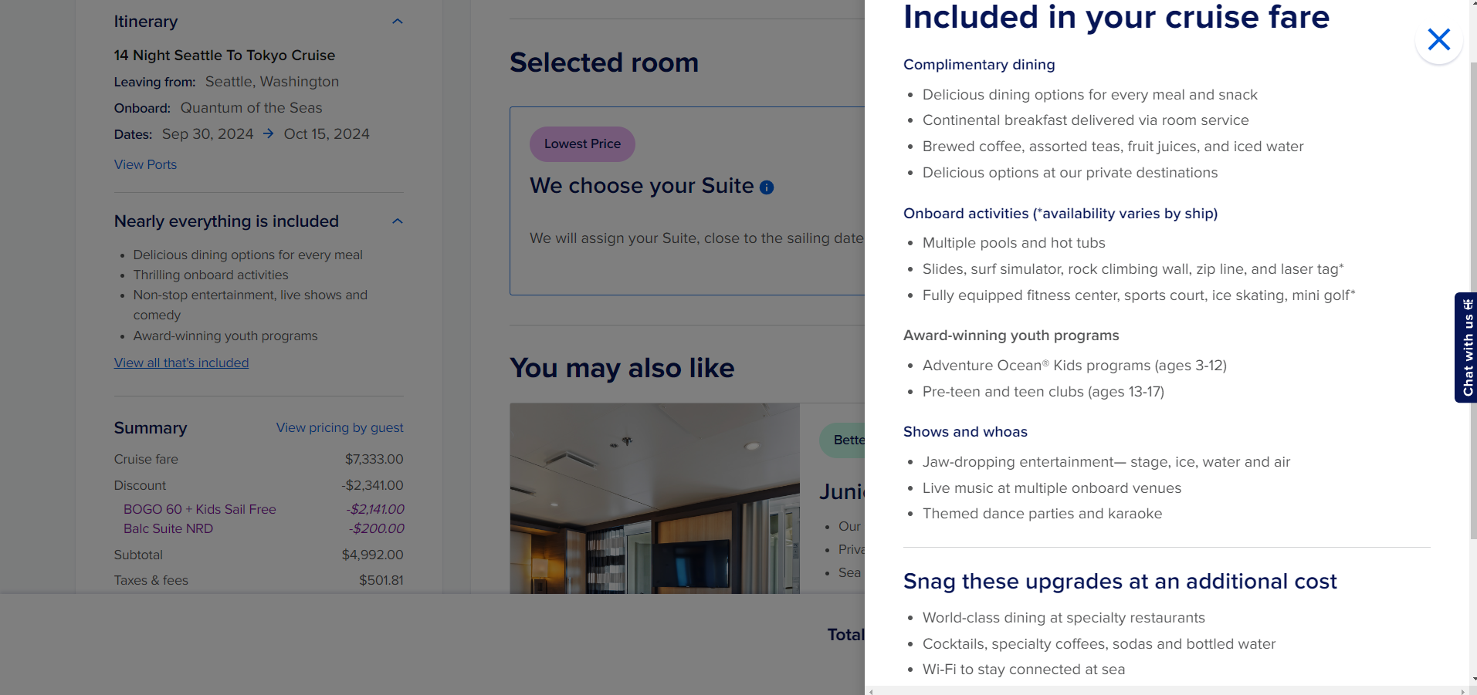The image size is (1477, 695).
Task: Click the BOGO 60 + Kids Sail Free promo
Action: (x=200, y=509)
